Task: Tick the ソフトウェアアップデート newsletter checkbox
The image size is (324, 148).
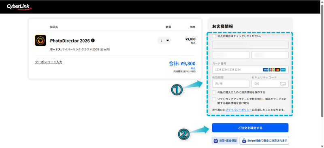Action: (x=214, y=99)
